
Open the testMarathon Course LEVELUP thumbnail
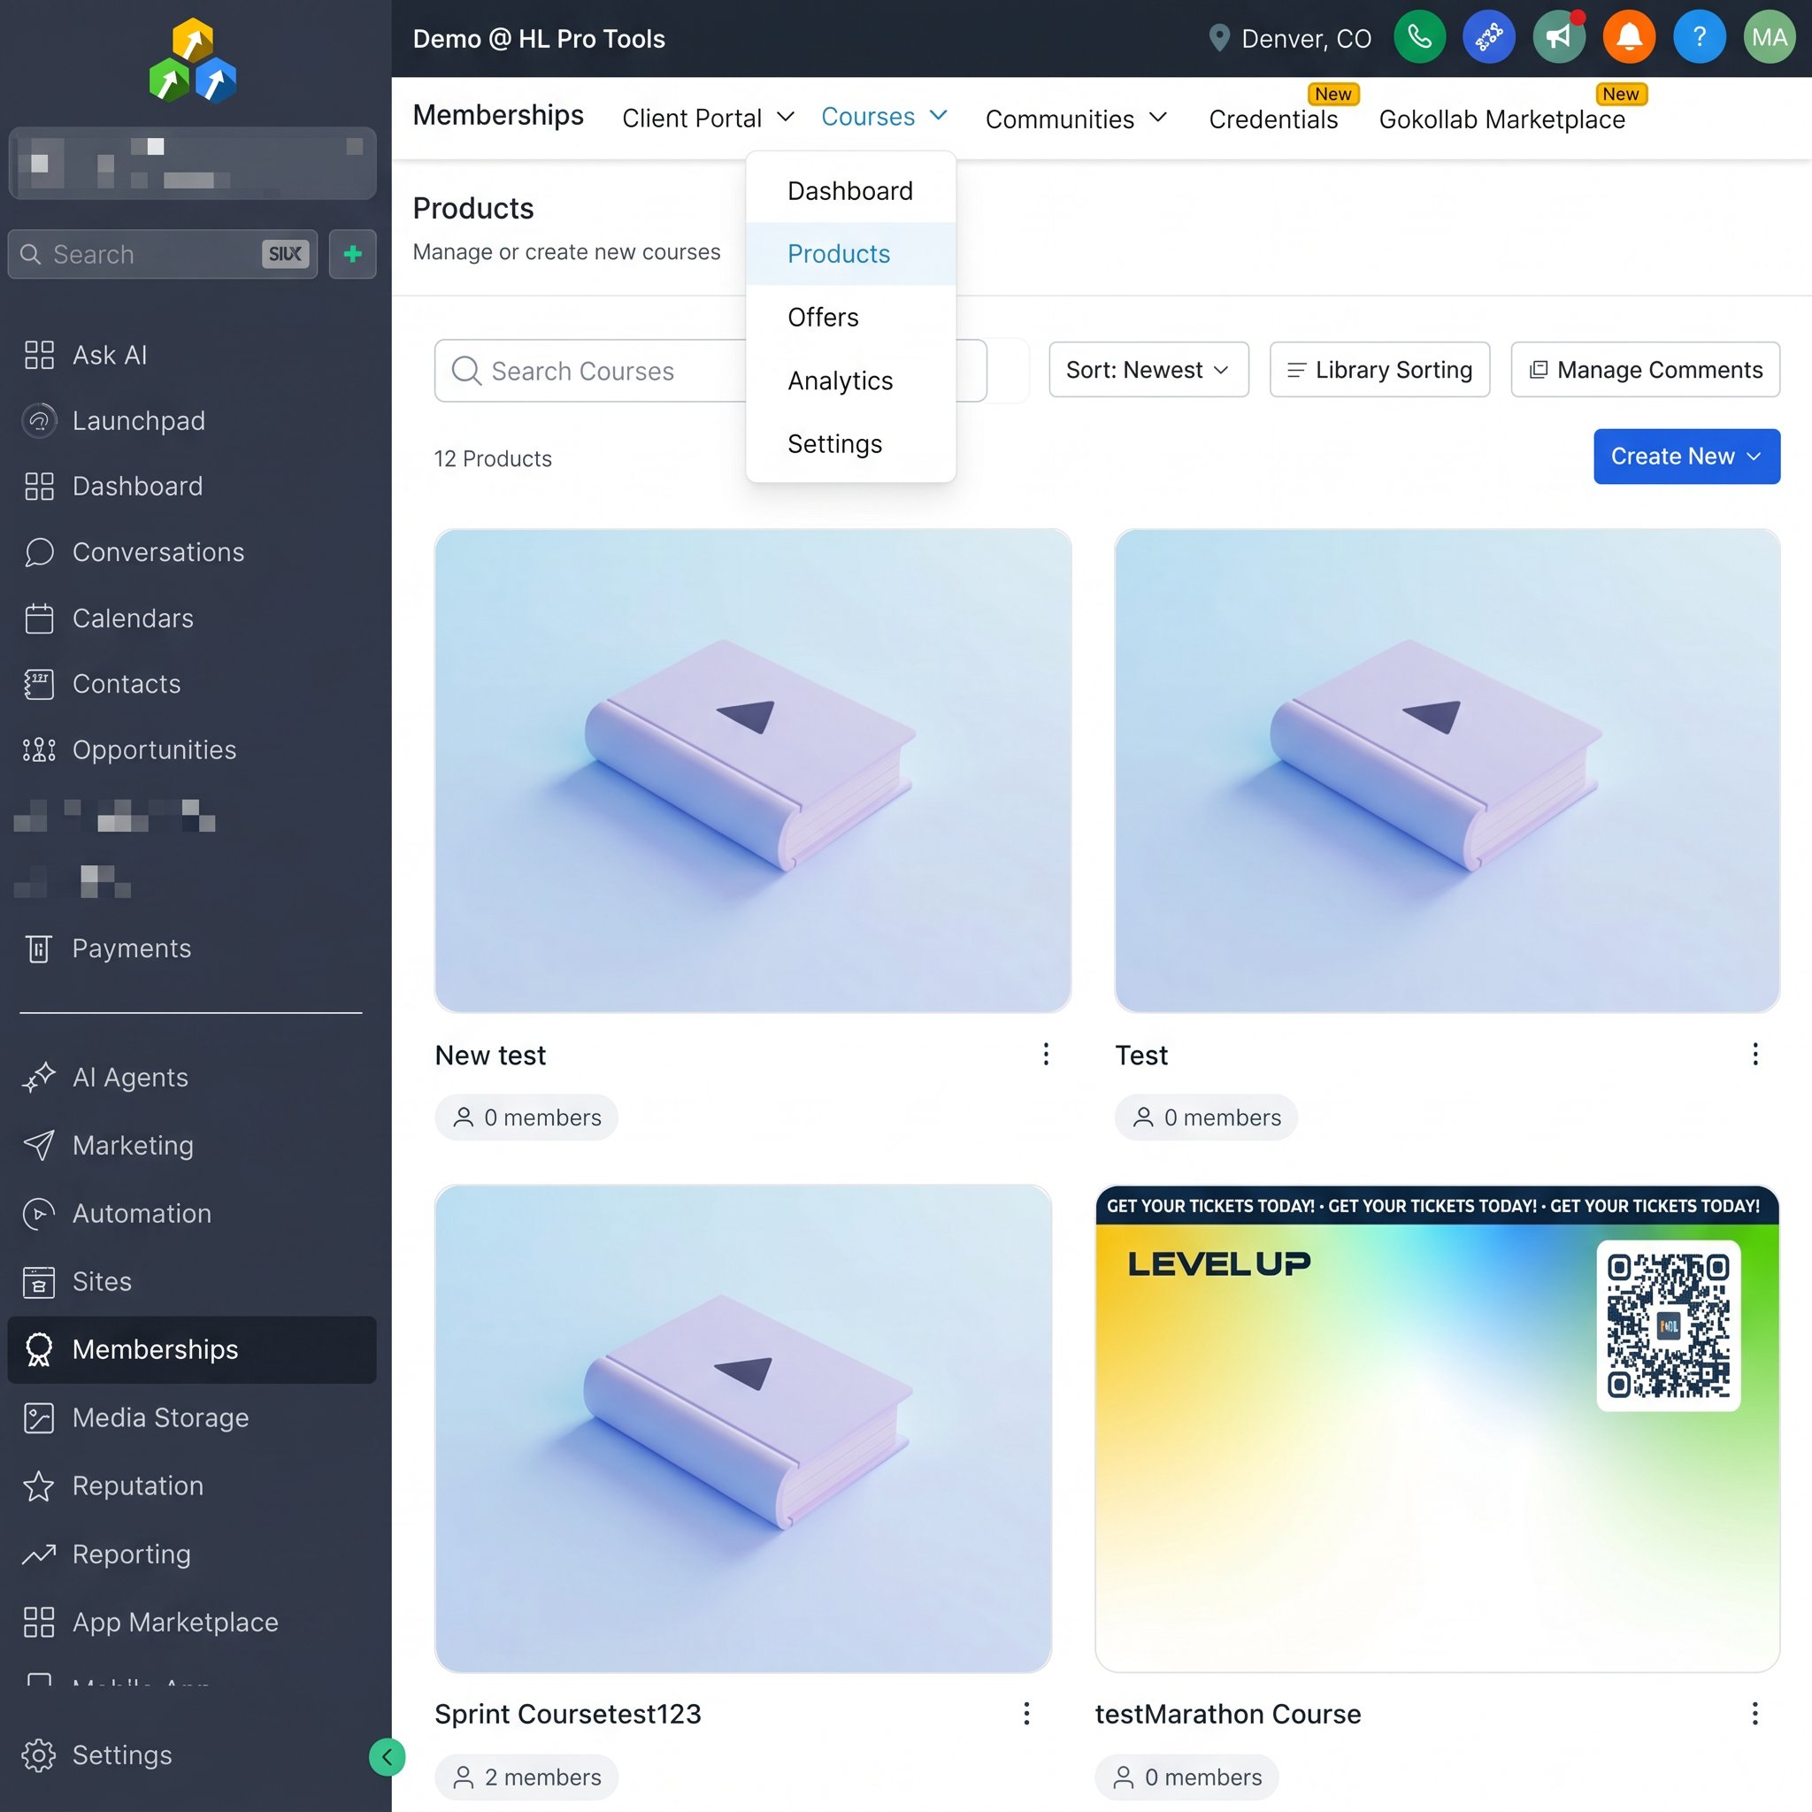(x=1437, y=1428)
